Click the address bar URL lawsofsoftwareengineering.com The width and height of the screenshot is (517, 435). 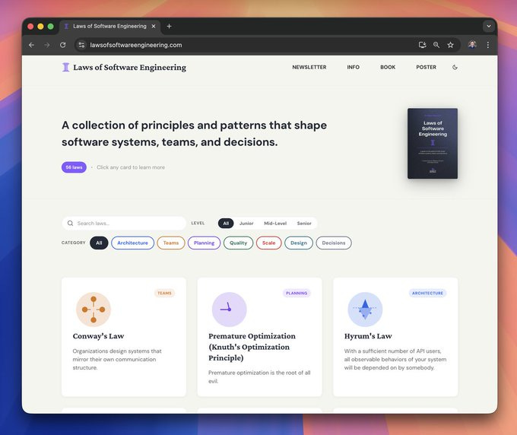coord(136,45)
